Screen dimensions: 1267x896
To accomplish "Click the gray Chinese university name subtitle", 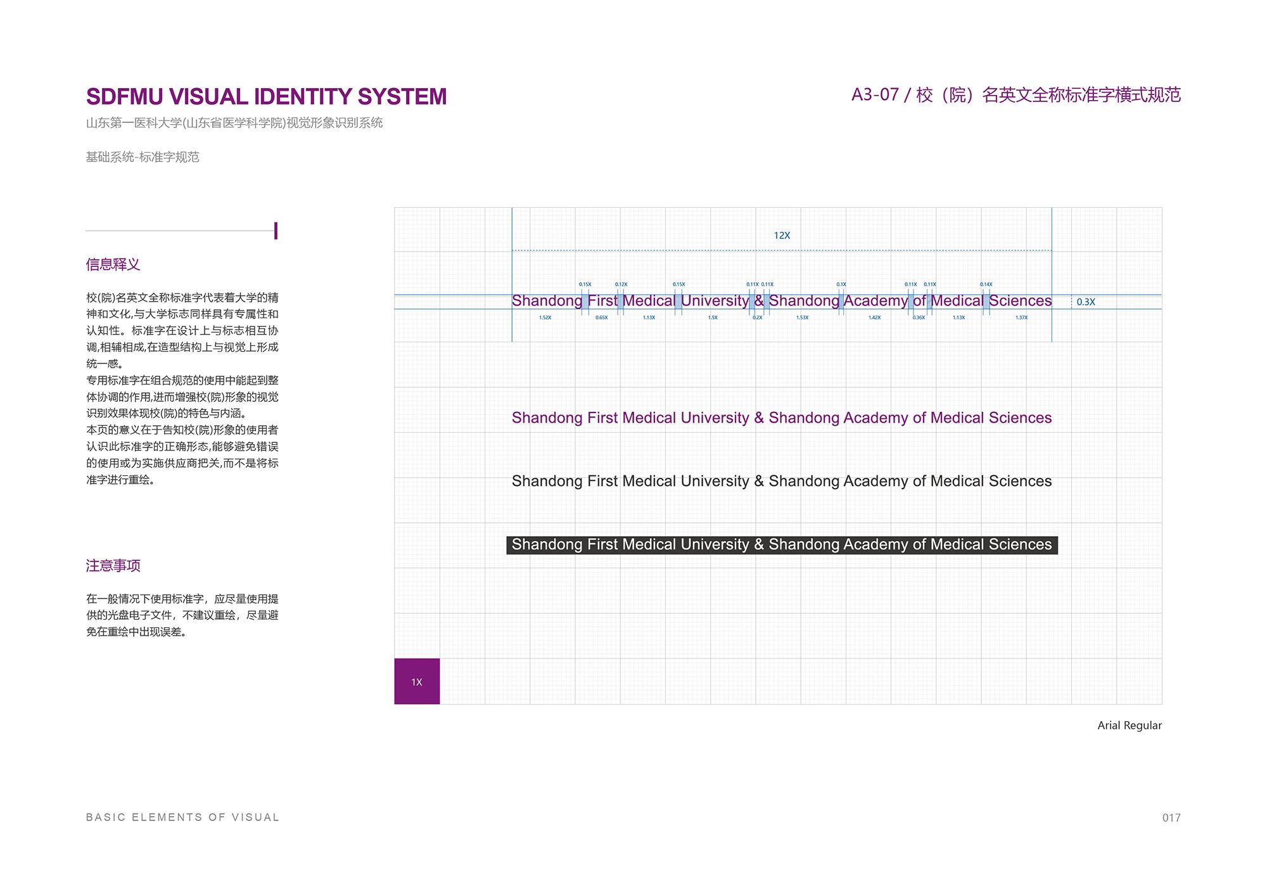I will click(234, 123).
